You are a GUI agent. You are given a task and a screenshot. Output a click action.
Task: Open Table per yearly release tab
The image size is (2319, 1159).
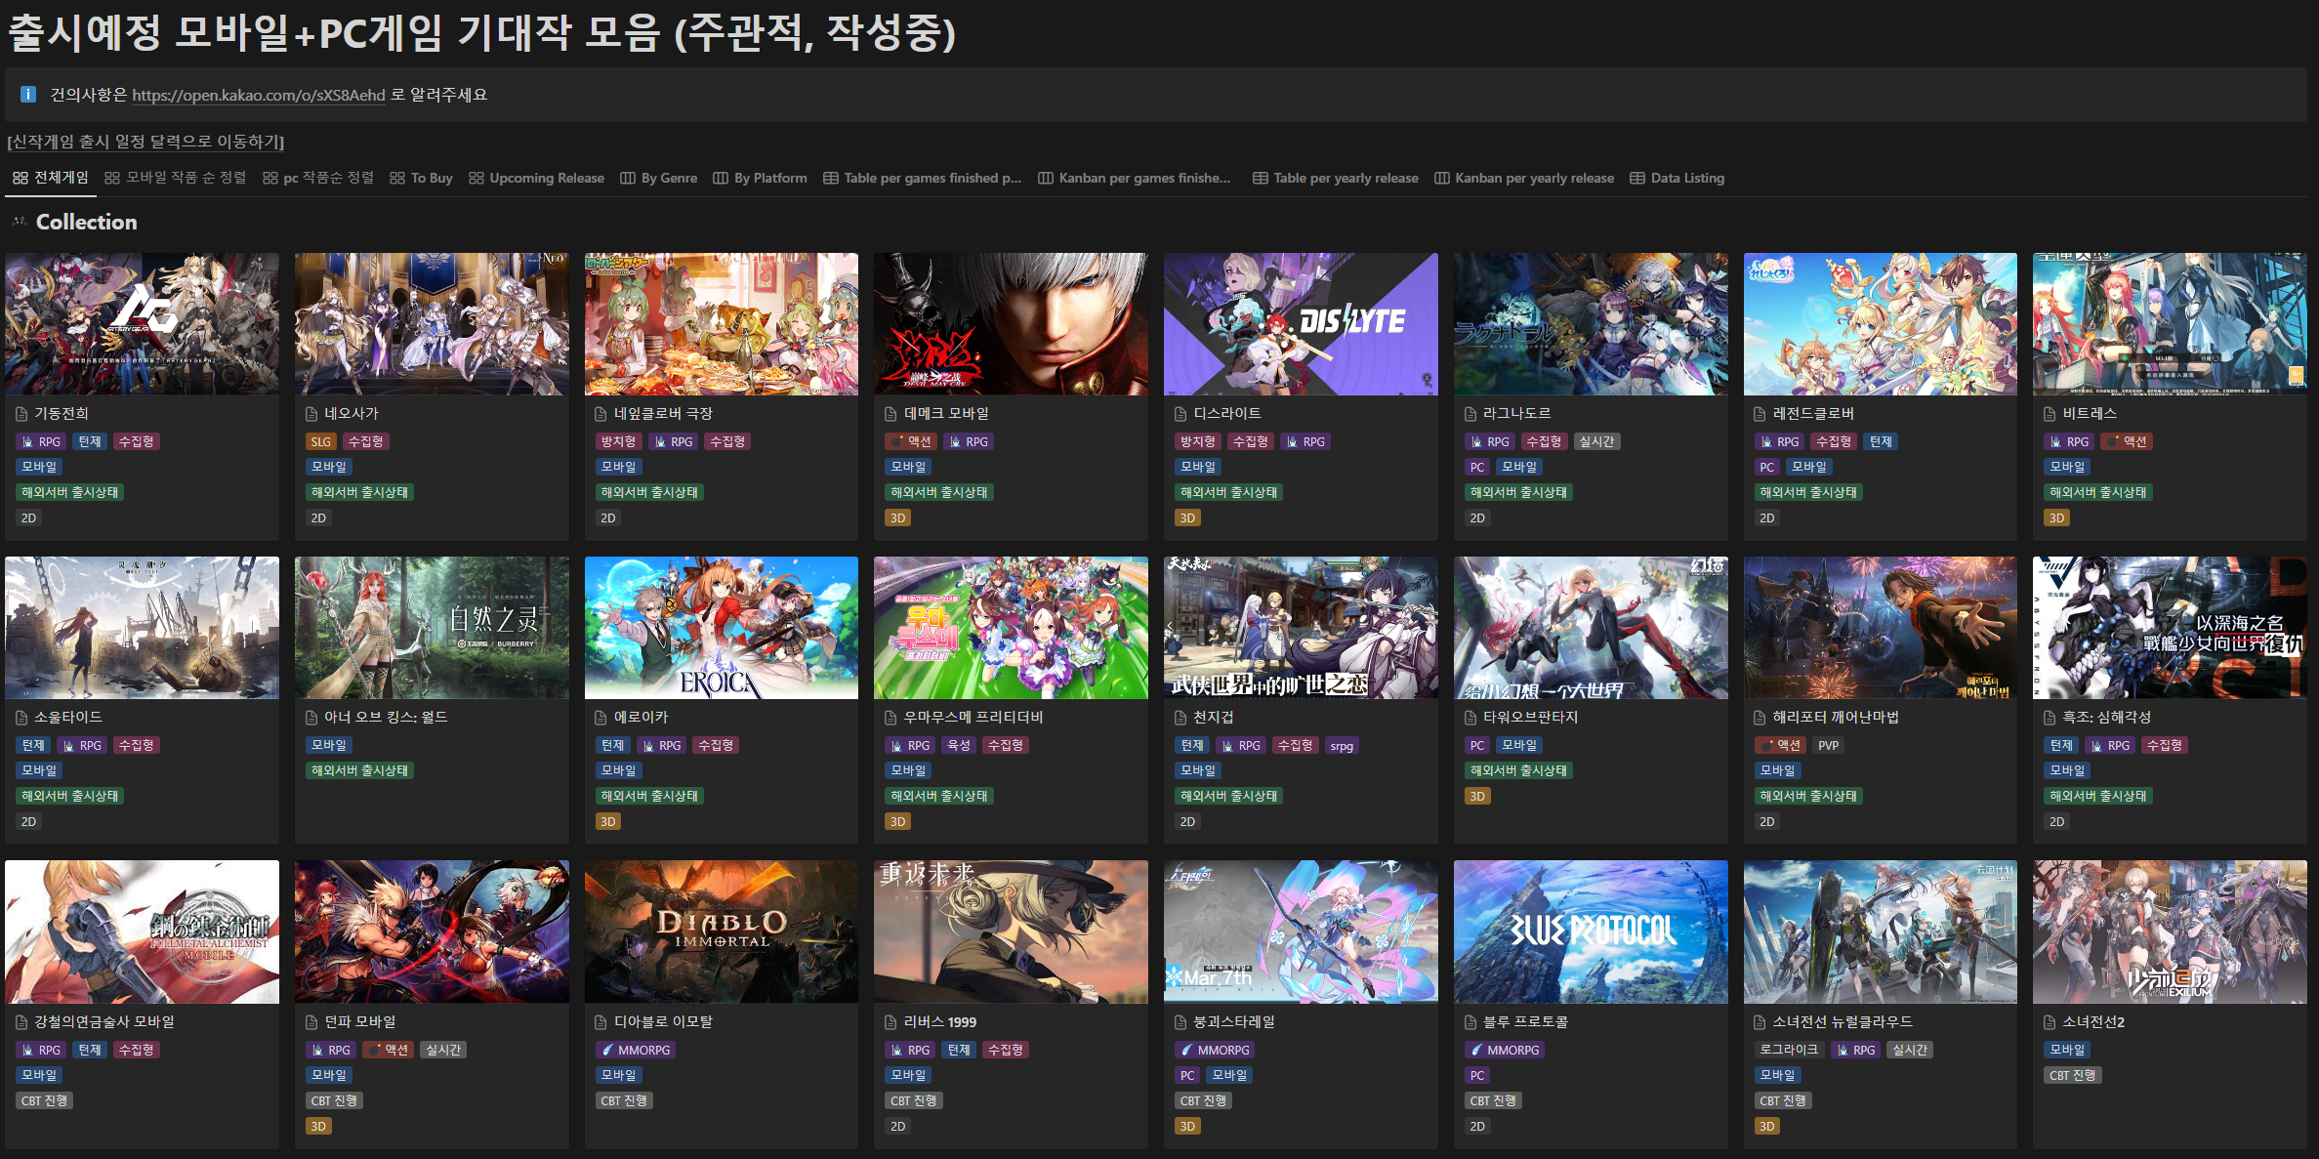pos(1336,178)
